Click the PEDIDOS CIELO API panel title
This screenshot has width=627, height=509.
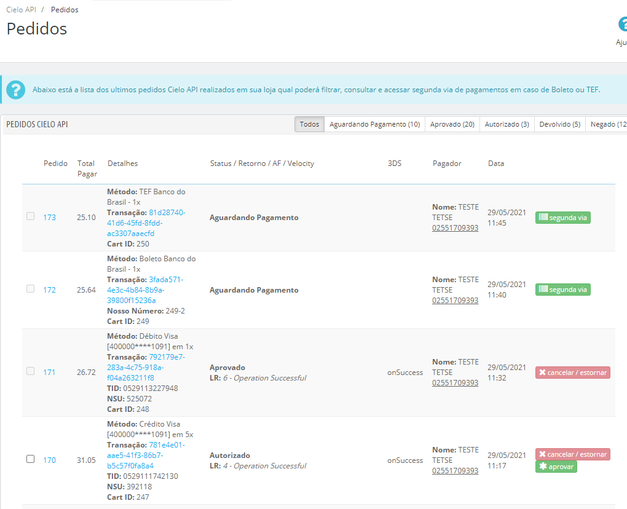point(37,124)
